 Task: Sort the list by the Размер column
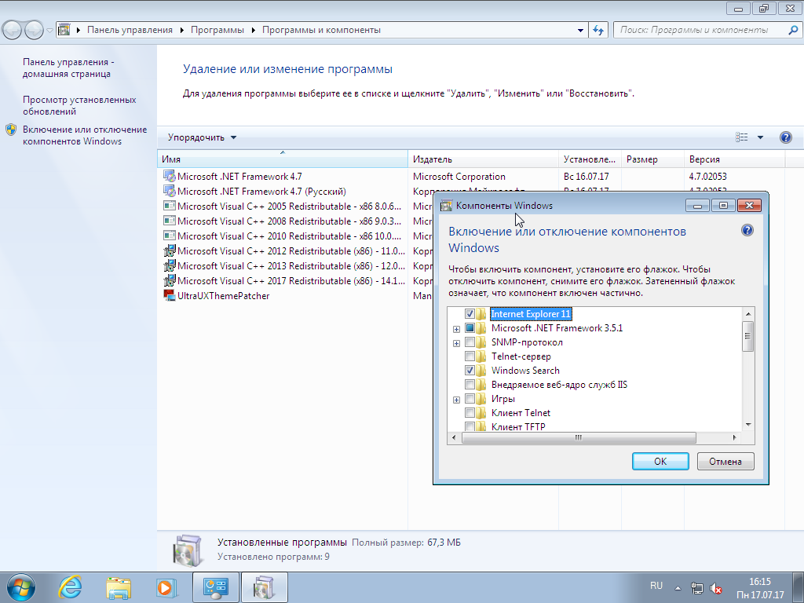[652, 159]
